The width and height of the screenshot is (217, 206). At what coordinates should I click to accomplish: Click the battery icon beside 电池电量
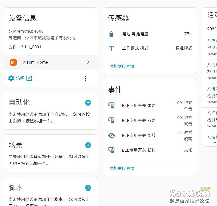pos(111,34)
